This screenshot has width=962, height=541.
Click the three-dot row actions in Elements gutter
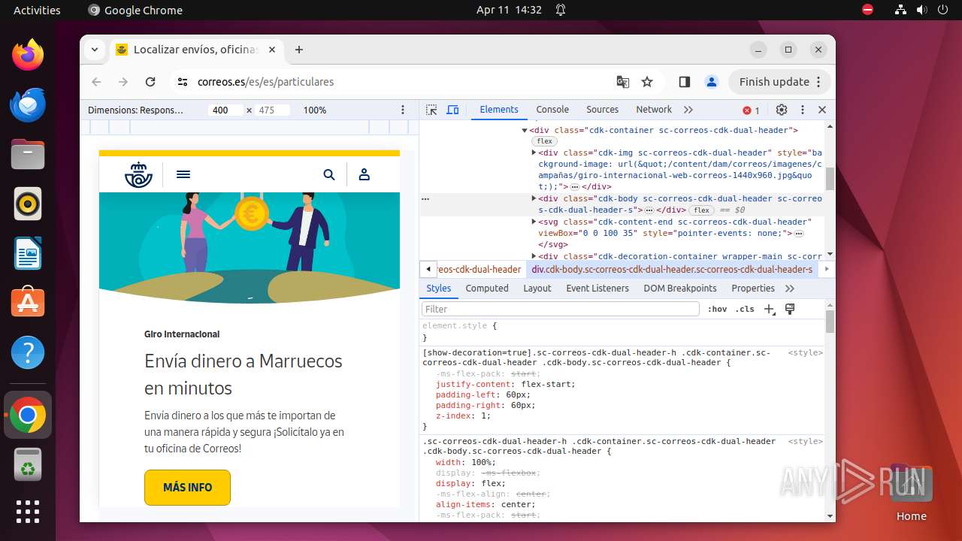425,199
